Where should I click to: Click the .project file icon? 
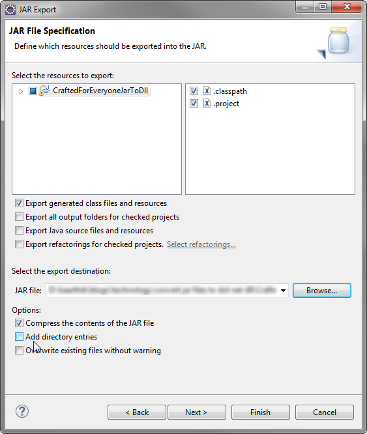(x=207, y=103)
